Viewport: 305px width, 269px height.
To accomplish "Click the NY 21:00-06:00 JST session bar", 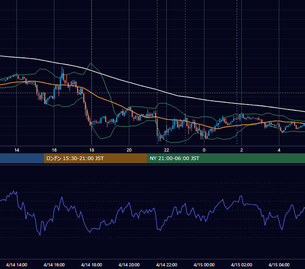I will tap(226, 158).
